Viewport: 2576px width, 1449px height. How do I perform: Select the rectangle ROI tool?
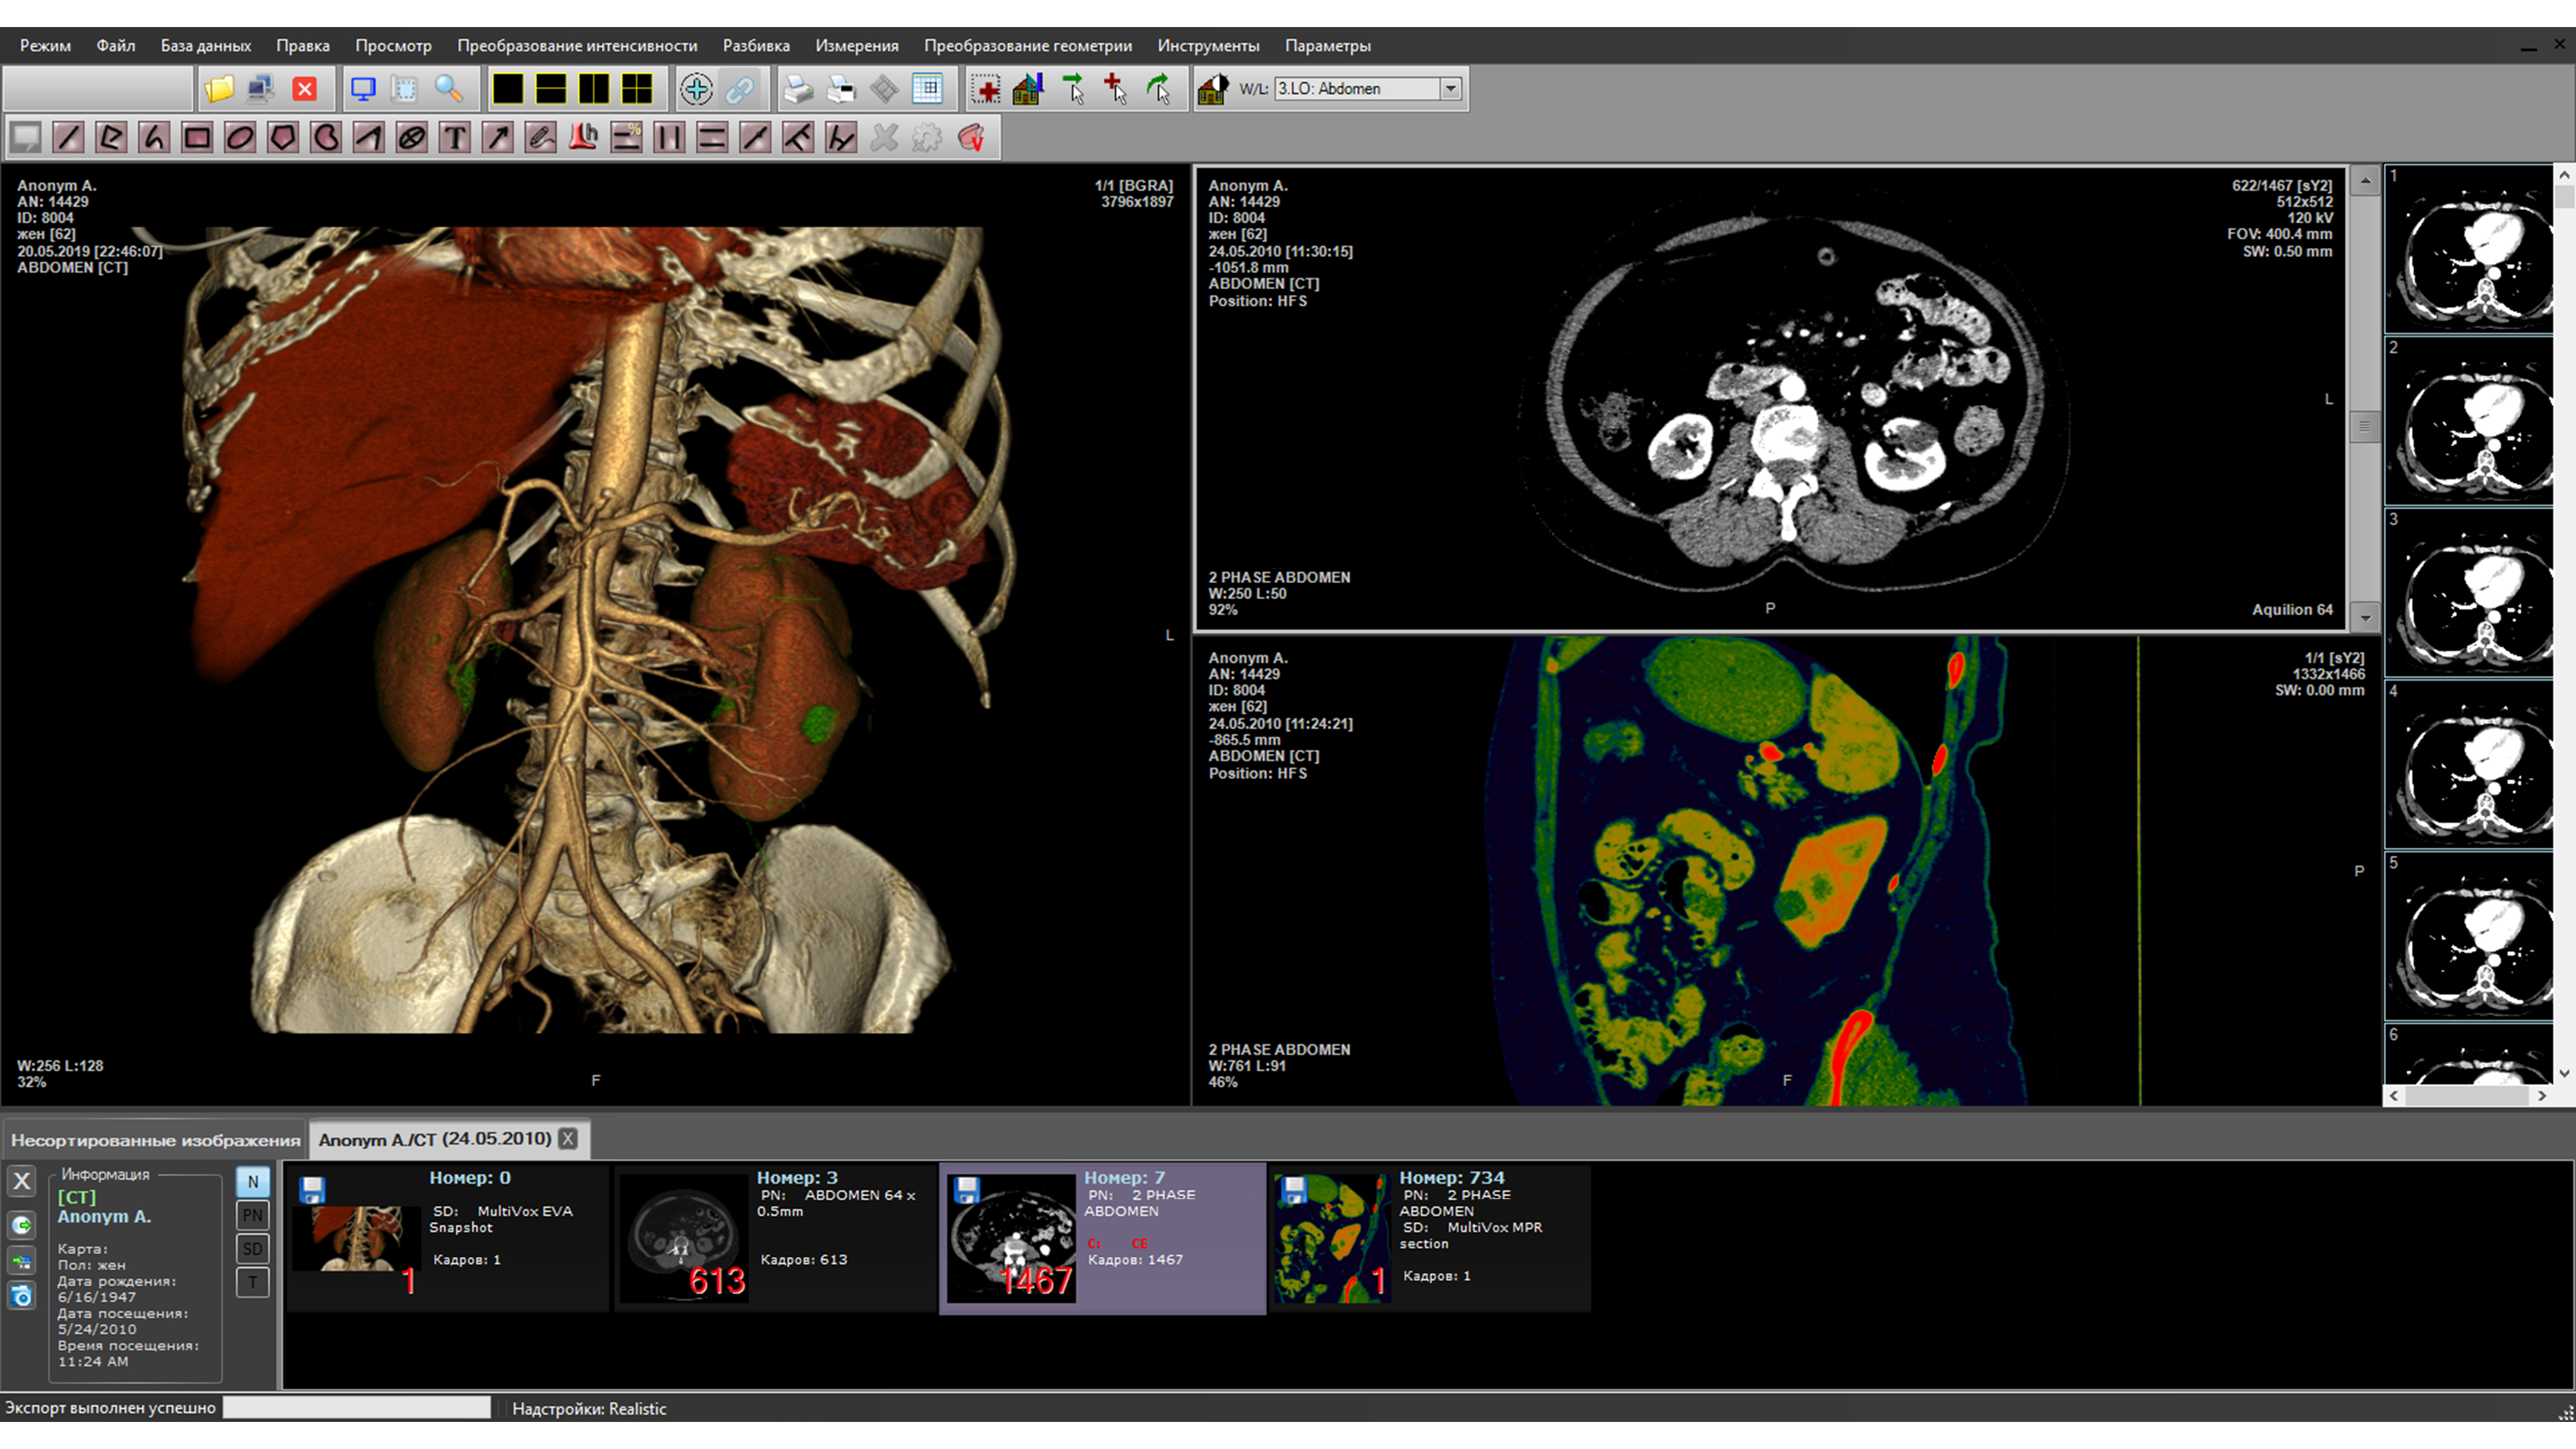(197, 137)
